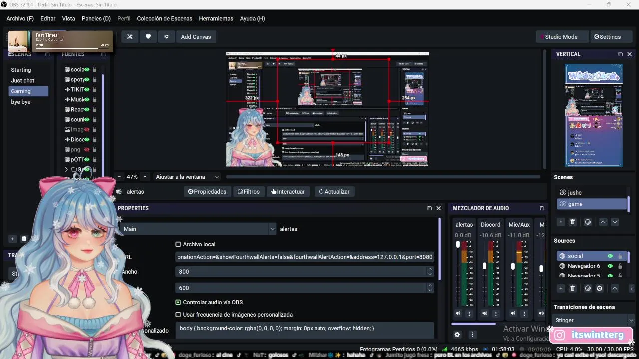Open options menu for Mic/Aux audio channel
The width and height of the screenshot is (639, 359).
524,313
